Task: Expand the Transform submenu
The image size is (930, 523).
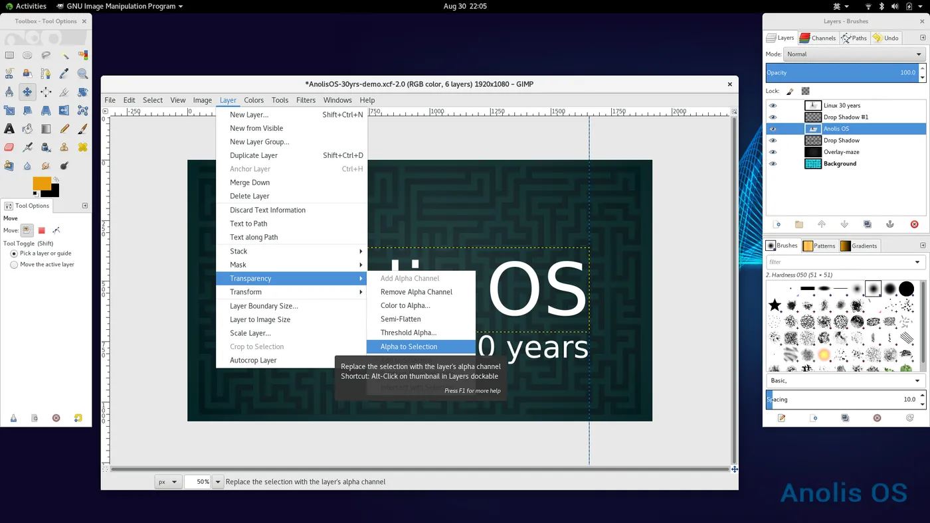Action: point(292,292)
